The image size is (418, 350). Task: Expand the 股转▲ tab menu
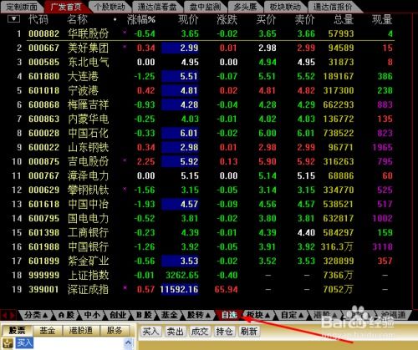point(198,315)
